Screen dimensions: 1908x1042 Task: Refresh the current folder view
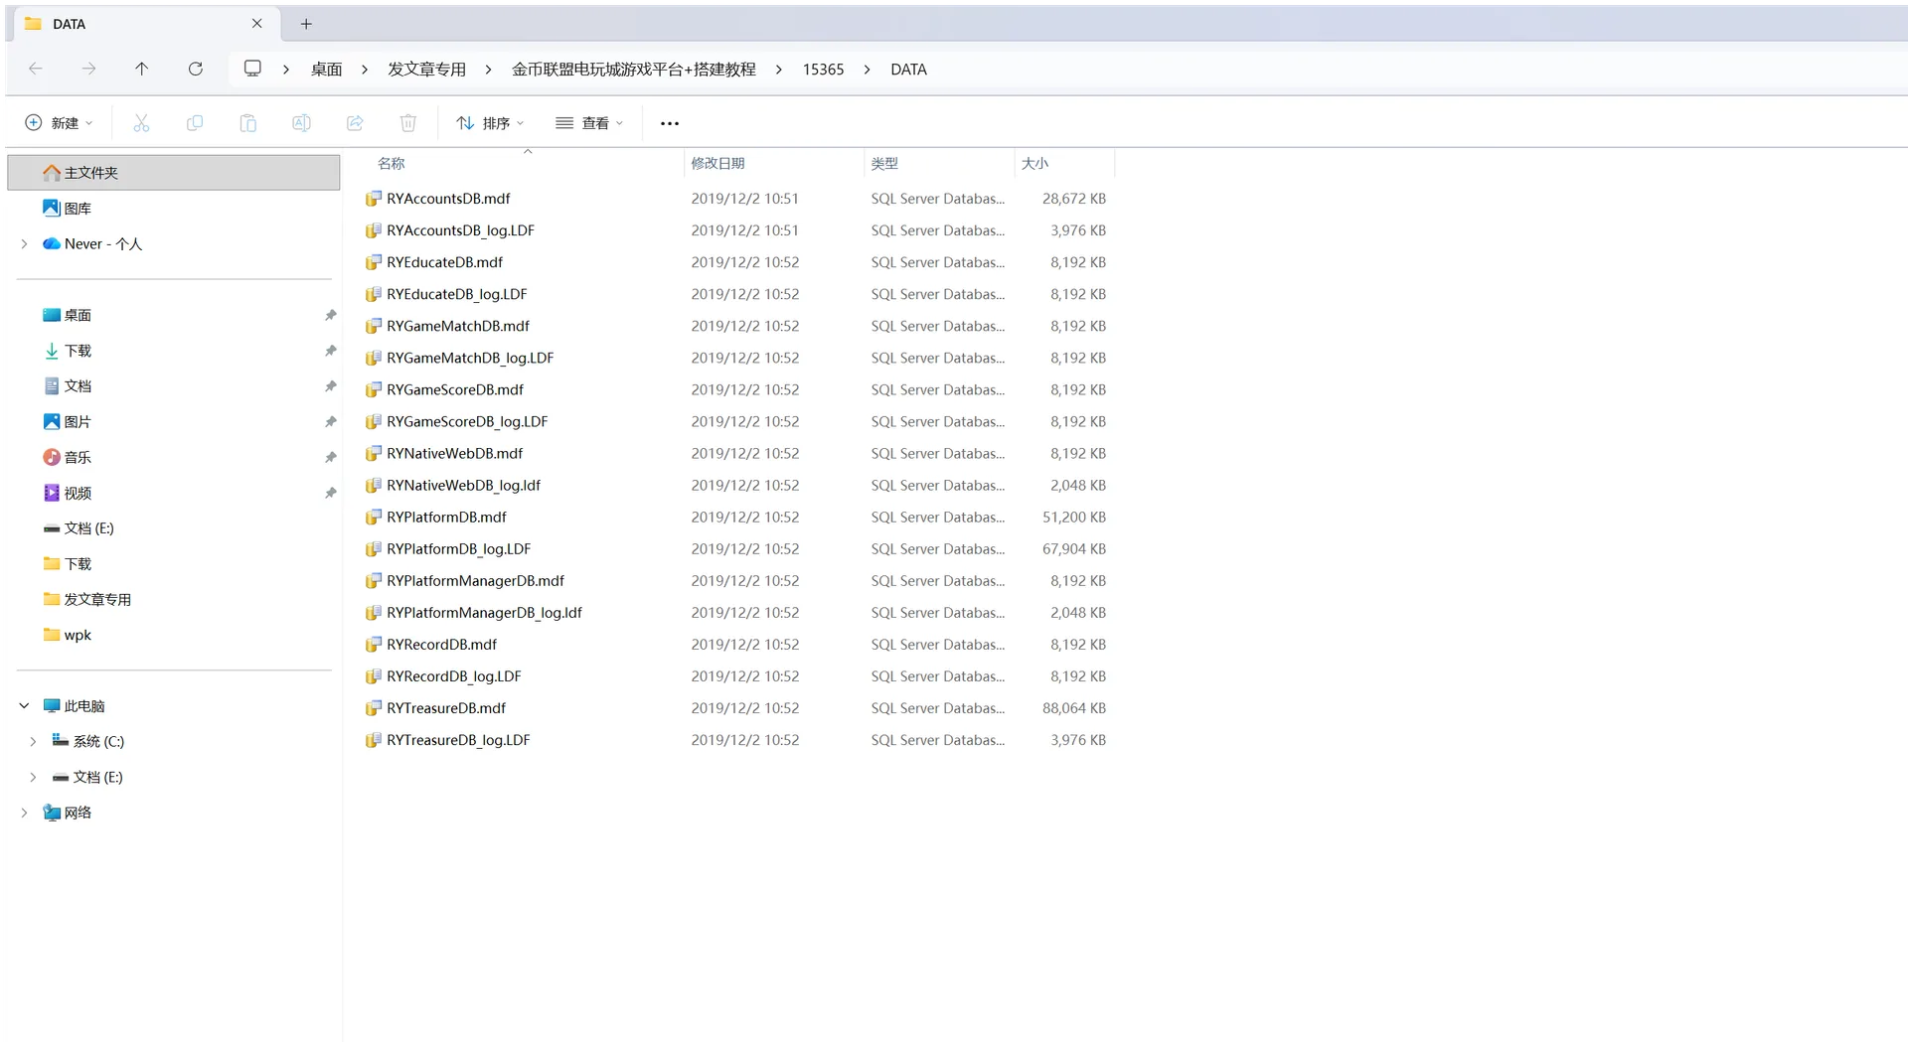coord(196,69)
